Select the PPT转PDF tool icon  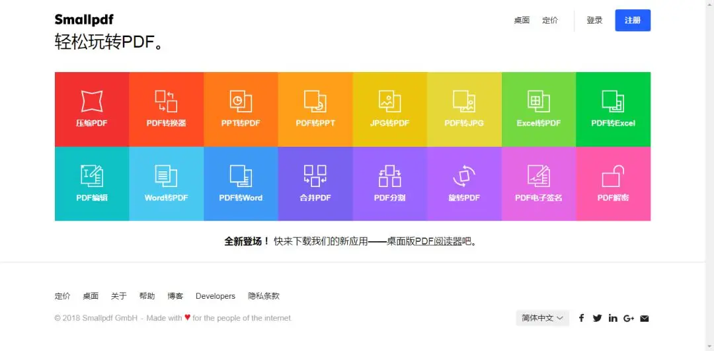tap(241, 101)
